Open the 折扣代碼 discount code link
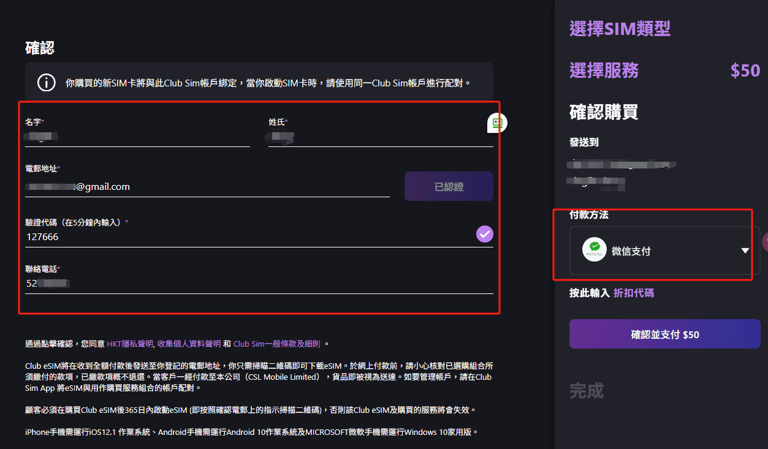Viewport: 768px width, 449px height. [633, 293]
